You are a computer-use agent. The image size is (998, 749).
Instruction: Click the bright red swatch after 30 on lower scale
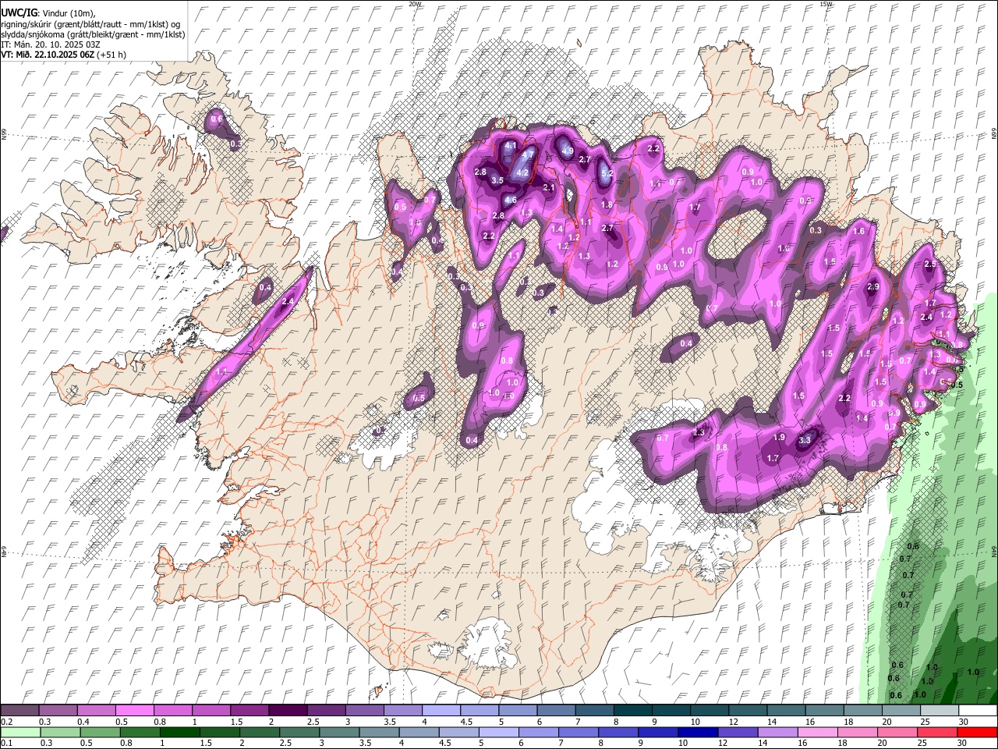click(x=977, y=732)
